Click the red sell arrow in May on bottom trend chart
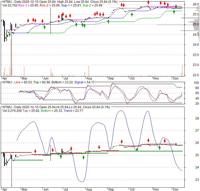 (35, 151)
